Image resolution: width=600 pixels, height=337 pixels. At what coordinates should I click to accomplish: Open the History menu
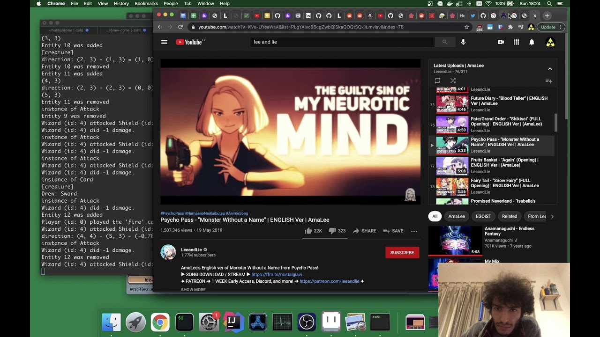click(121, 4)
